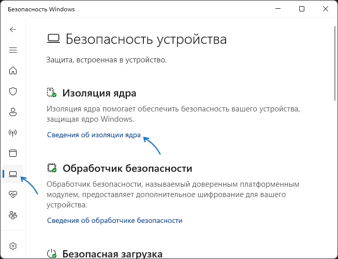Open Family options icon
The height and width of the screenshot is (259, 338).
(x=13, y=215)
